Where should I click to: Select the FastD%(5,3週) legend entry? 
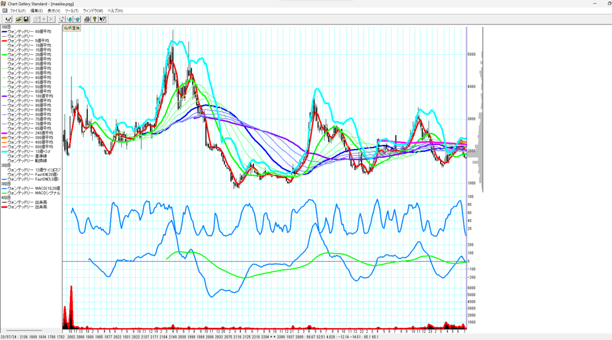[30, 179]
